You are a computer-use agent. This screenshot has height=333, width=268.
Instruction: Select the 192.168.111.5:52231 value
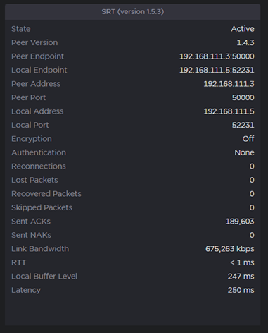pos(217,70)
